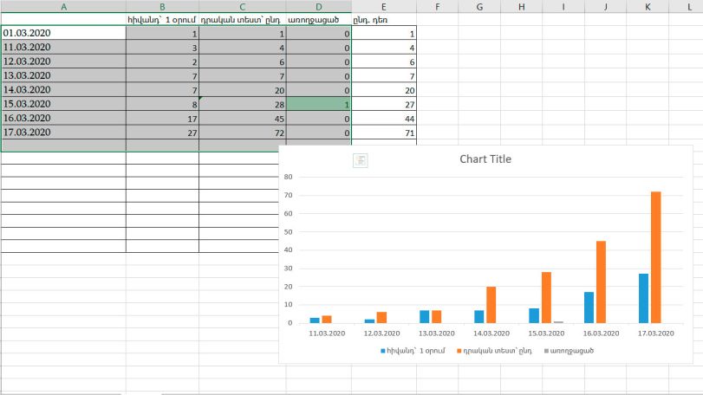Click the blue legend entry 'հիվանդ՝ 1 օրում'
This screenshot has width=703, height=395.
413,351
